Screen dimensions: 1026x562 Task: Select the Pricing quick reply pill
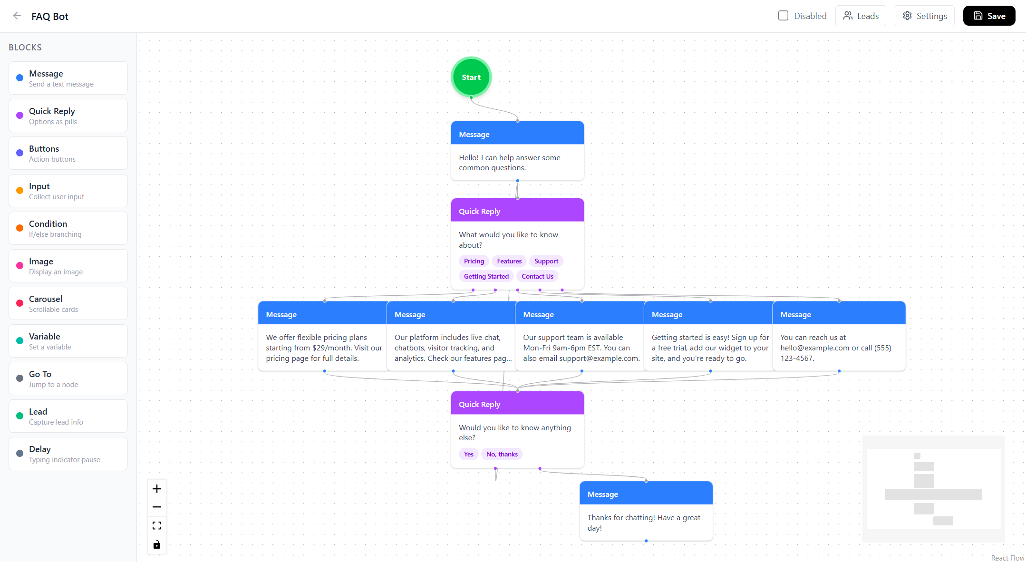click(x=474, y=261)
